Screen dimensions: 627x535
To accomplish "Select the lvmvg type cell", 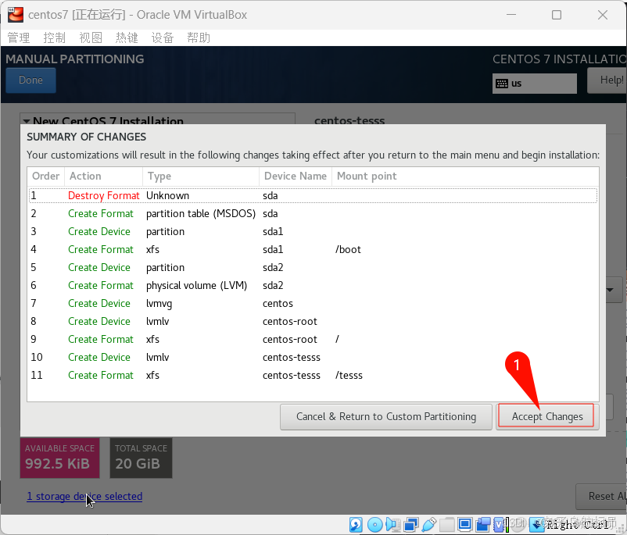I will pyautogui.click(x=159, y=303).
